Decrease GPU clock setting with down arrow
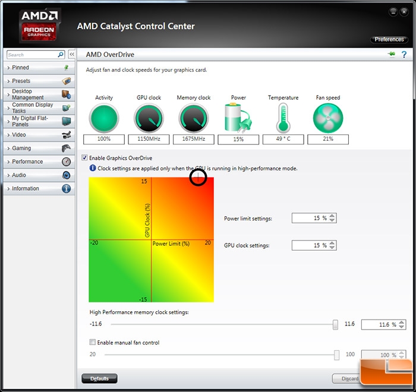416x392 pixels. coord(332,247)
